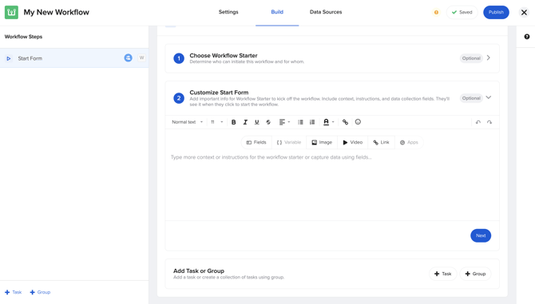Publish the workflow
This screenshot has width=535, height=304.
[x=496, y=12]
